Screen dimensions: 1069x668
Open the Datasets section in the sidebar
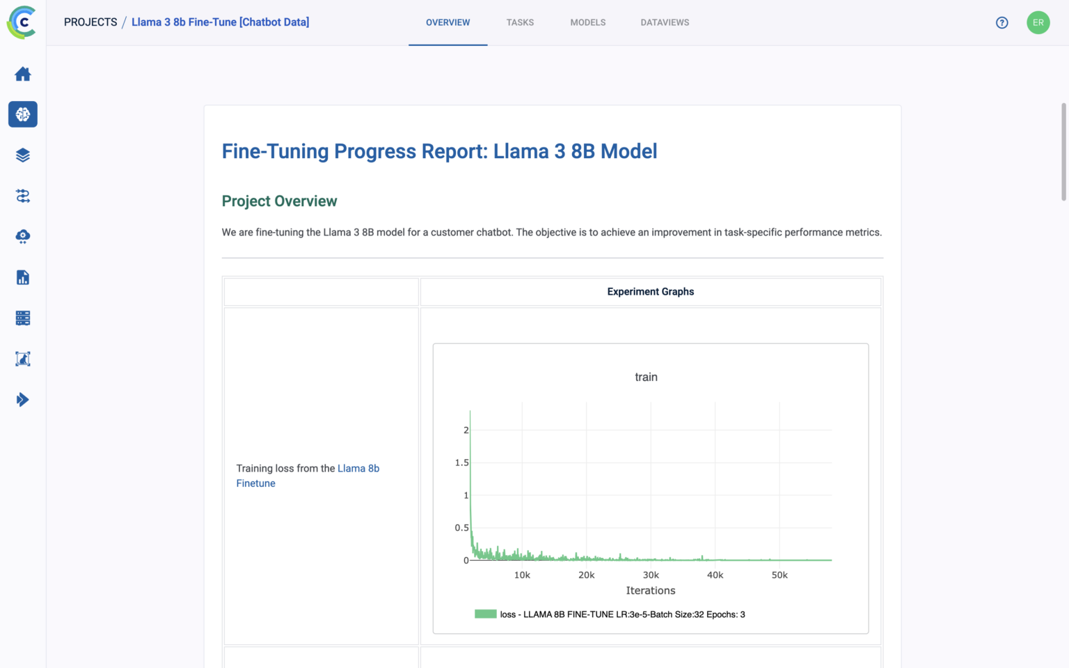click(23, 155)
